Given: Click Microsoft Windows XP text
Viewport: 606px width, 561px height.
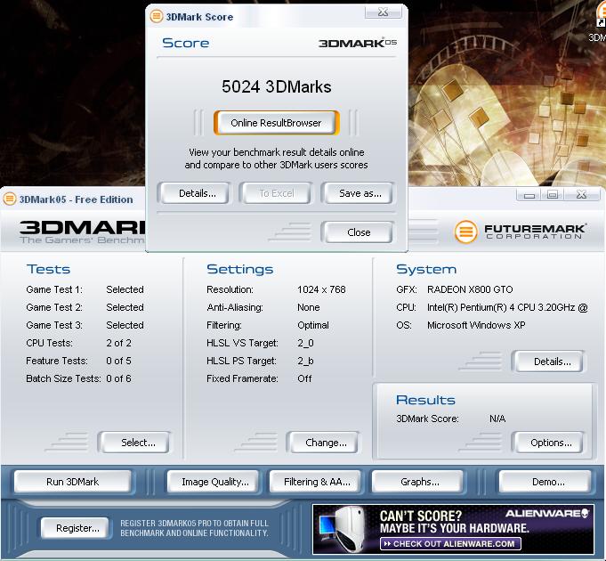Looking at the screenshot, I should (476, 325).
